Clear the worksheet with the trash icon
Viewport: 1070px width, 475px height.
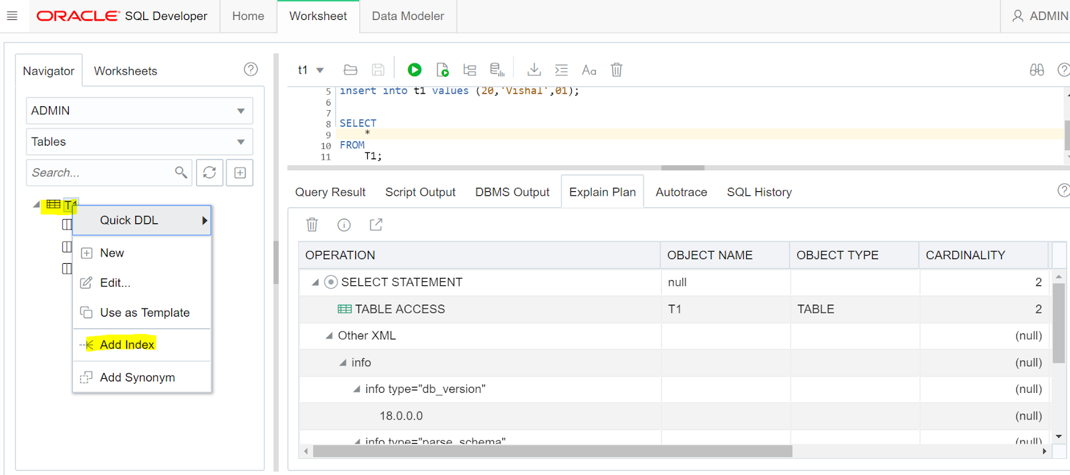617,69
